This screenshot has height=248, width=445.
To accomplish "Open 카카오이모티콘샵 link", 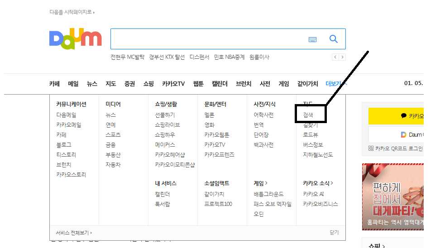I will (x=175, y=165).
